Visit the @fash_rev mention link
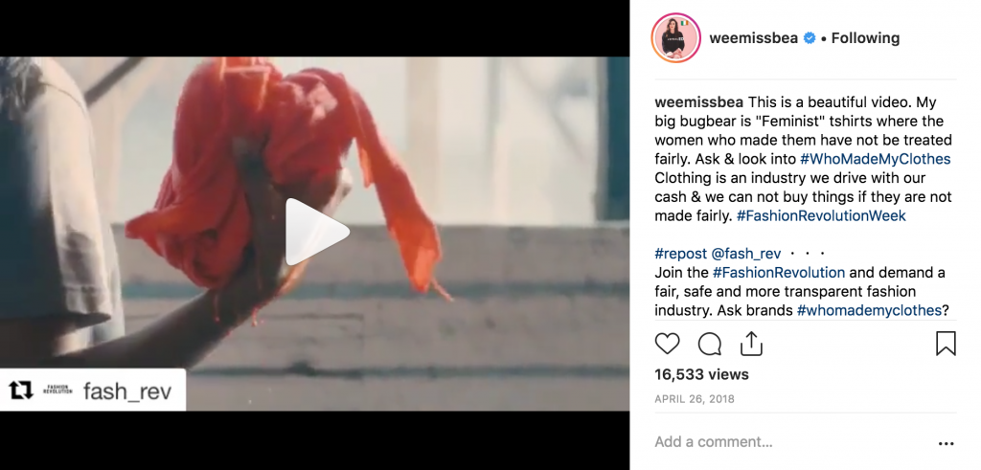Screen dimensions: 981x470 745,254
